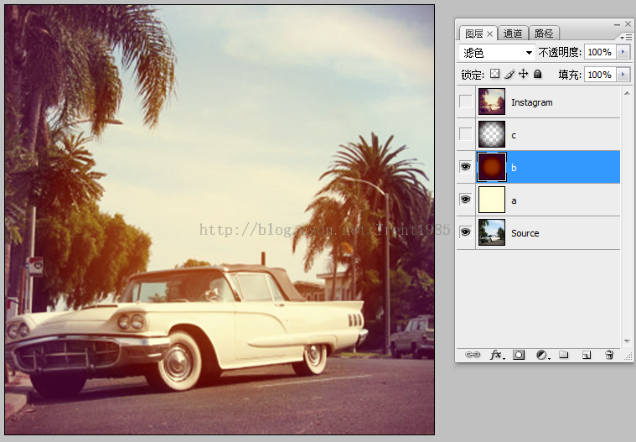Show the Instagram layer
Viewport: 636px width, 442px height.
coord(465,102)
